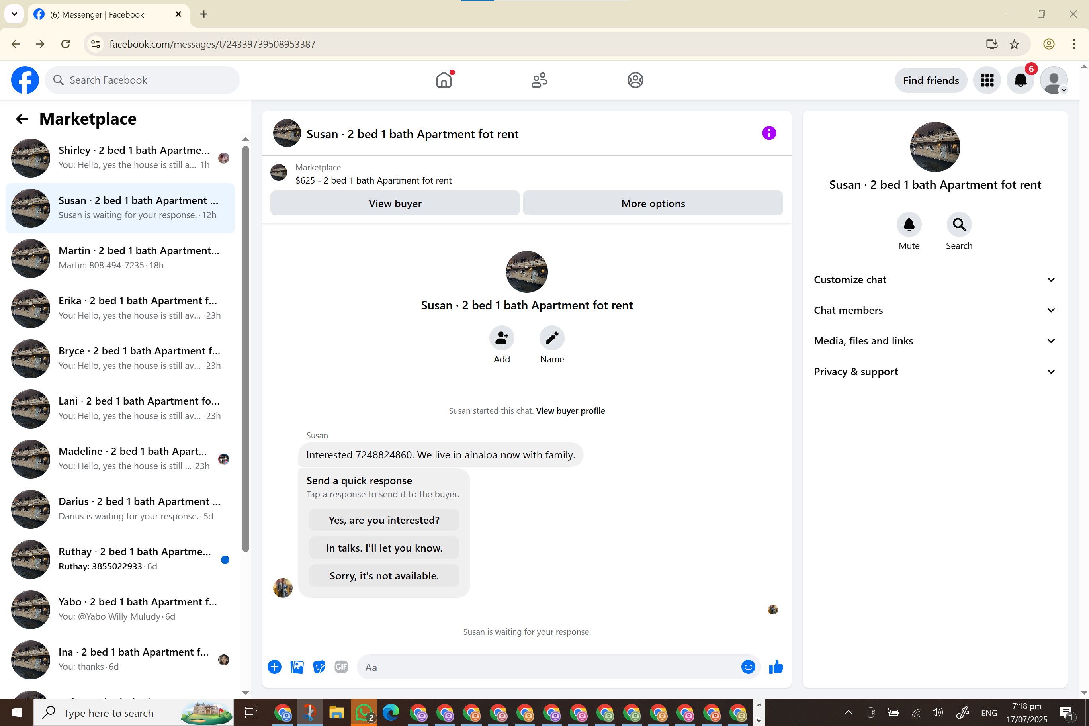Open the emoji picker in message box
Image resolution: width=1089 pixels, height=726 pixels.
(x=748, y=667)
